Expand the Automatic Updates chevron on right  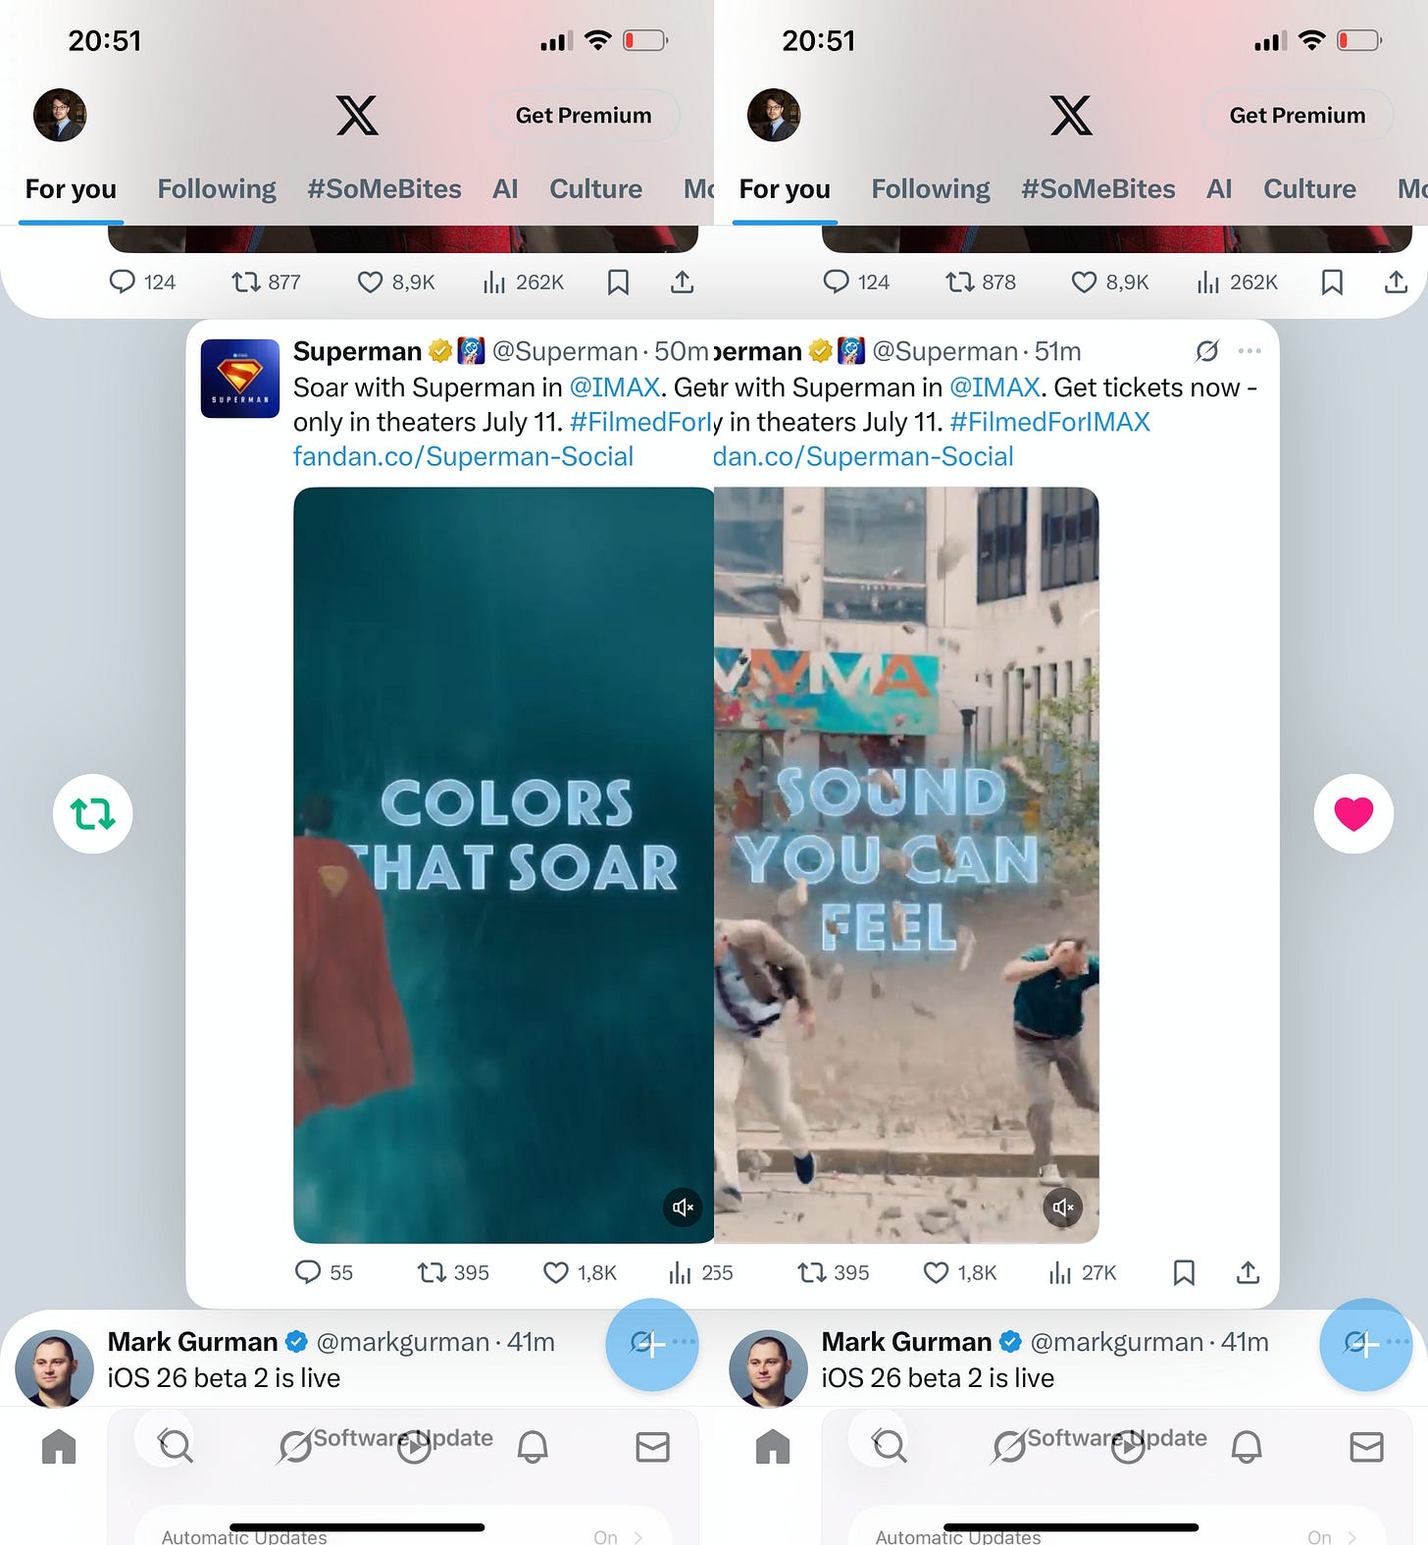click(x=1351, y=1536)
